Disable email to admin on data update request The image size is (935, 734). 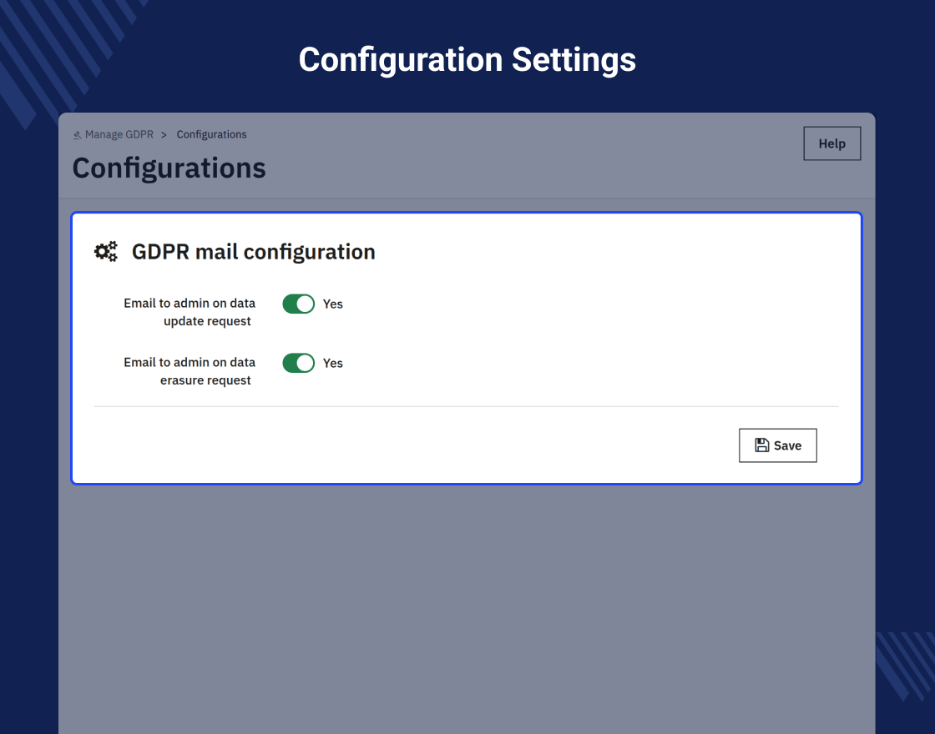(298, 304)
